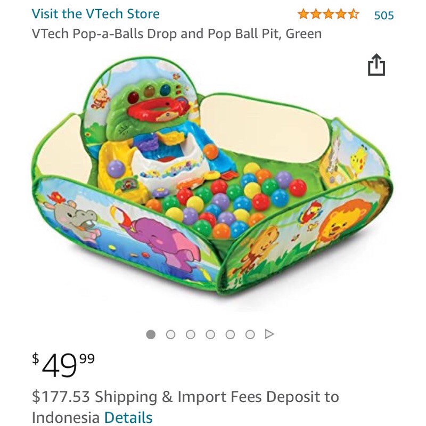
Task: Show the fourth image via carousel dot
Action: click(210, 334)
